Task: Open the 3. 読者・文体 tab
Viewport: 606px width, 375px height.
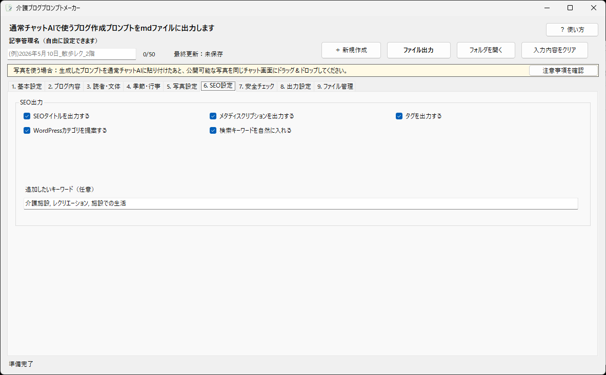Action: (103, 87)
